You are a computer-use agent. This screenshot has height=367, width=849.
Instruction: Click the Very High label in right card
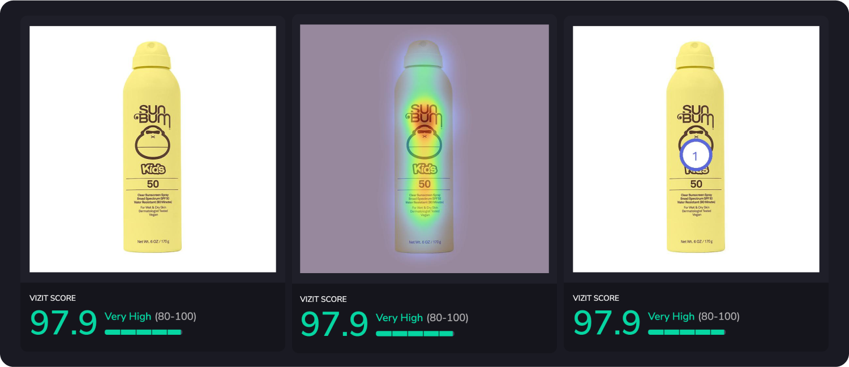pyautogui.click(x=671, y=317)
